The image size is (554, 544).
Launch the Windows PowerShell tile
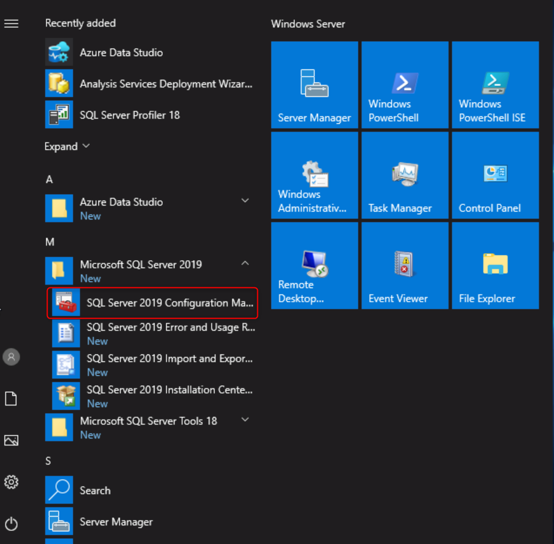coord(405,85)
